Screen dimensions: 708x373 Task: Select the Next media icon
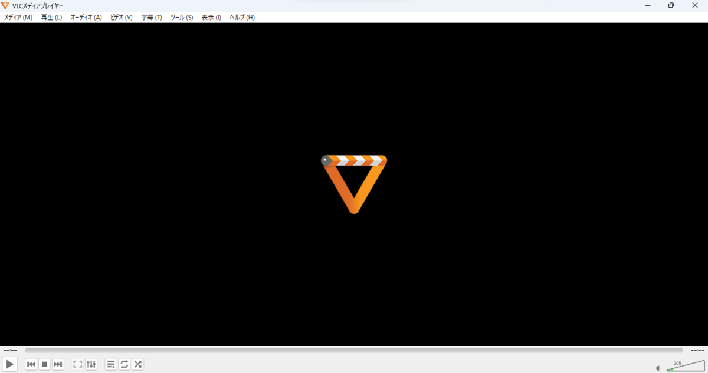pos(58,364)
